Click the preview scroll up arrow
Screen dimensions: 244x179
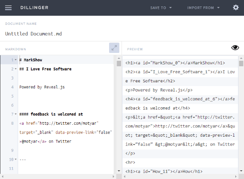pos(241,58)
